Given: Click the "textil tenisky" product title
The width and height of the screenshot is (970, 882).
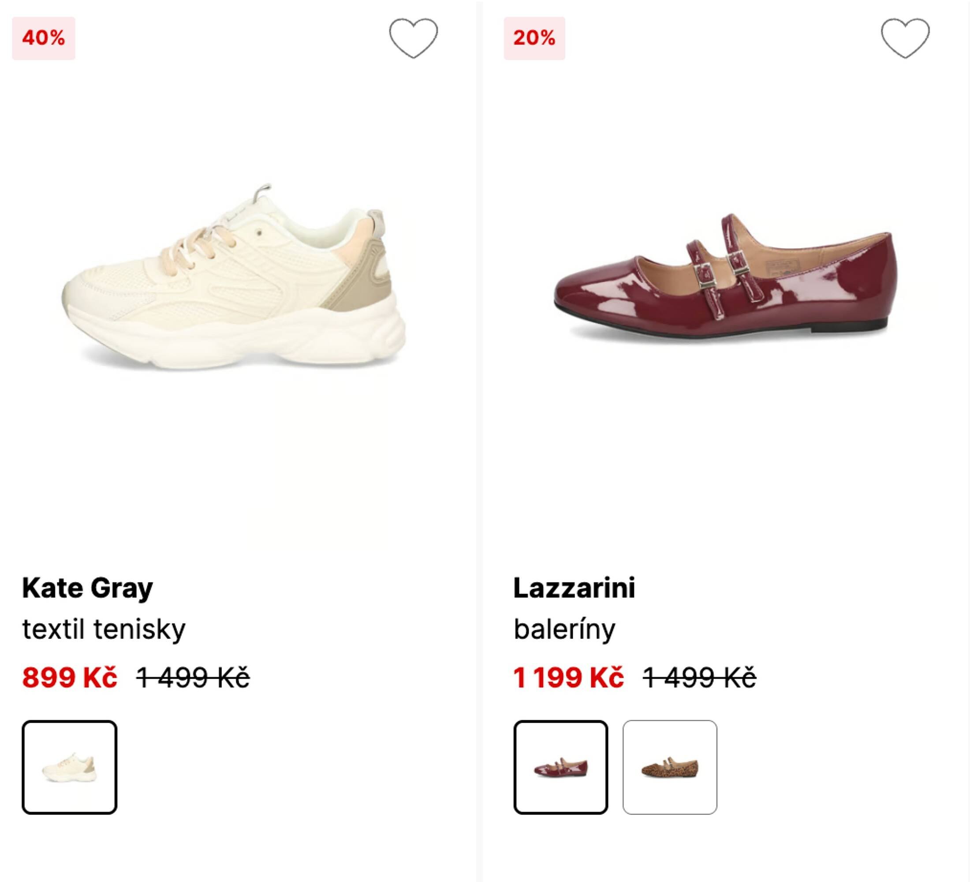Looking at the screenshot, I should (104, 629).
